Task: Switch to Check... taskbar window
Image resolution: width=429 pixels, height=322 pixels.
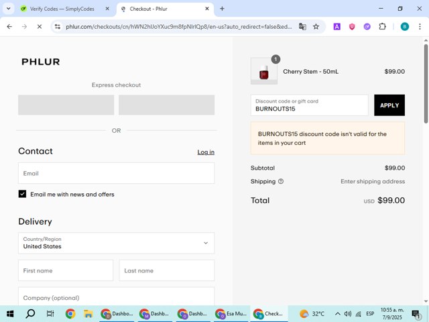Action: pos(269,314)
